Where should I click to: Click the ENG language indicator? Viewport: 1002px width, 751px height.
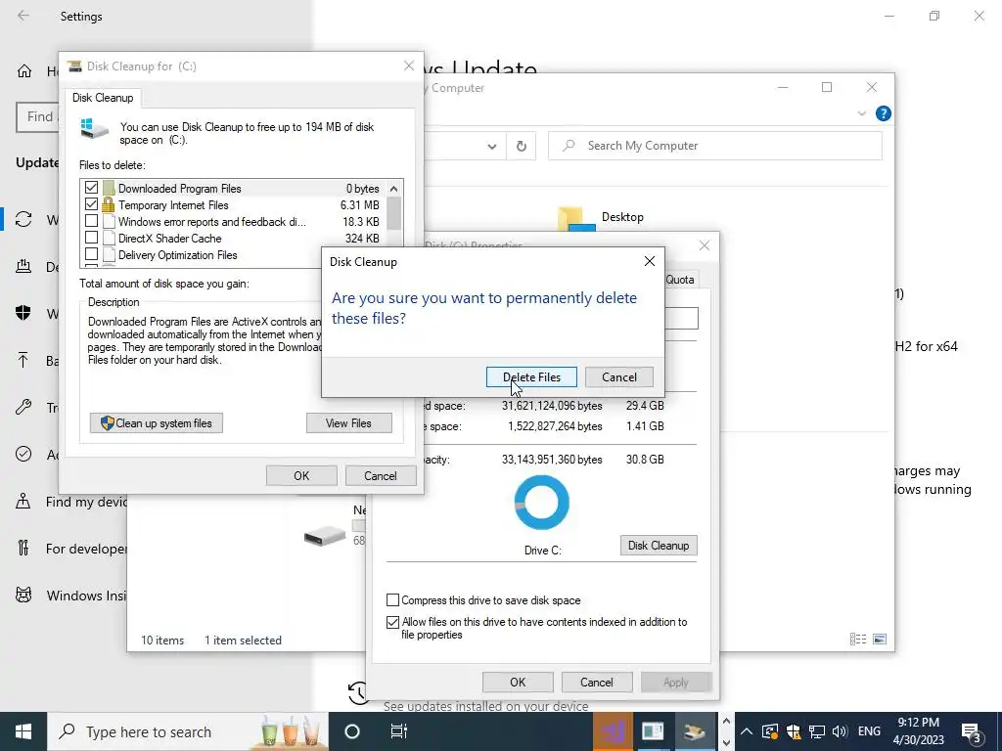[x=869, y=731]
